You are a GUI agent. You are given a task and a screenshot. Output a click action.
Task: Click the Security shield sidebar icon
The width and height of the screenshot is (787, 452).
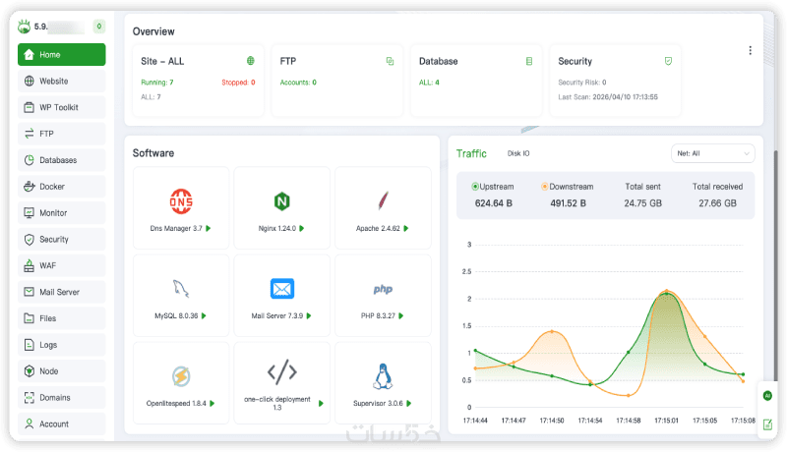(x=30, y=240)
